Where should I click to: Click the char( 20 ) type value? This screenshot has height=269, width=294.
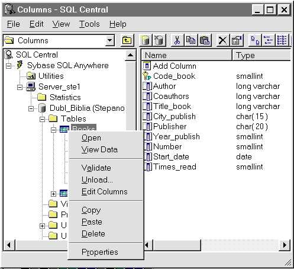[x=252, y=126]
